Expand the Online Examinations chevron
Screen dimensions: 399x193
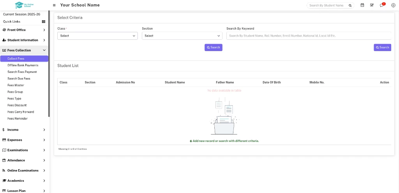click(44, 170)
